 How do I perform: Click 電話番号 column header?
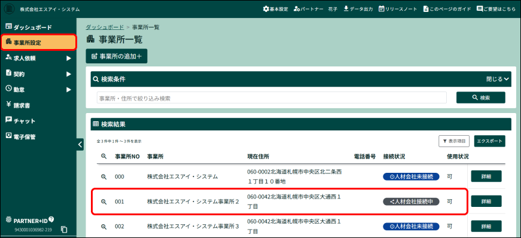pos(365,157)
